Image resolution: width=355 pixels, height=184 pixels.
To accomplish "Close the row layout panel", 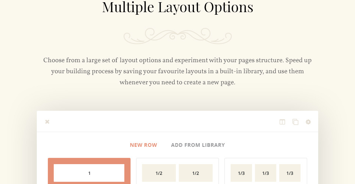I will tap(47, 122).
